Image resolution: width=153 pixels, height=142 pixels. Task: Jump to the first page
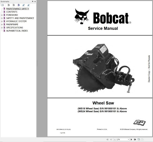107,139
